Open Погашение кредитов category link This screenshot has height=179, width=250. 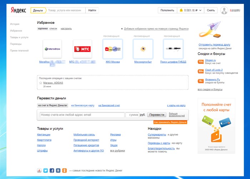tap(86, 145)
